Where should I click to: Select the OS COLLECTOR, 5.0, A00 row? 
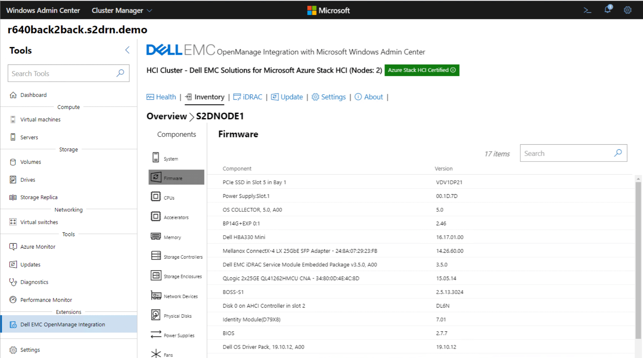(x=421, y=209)
